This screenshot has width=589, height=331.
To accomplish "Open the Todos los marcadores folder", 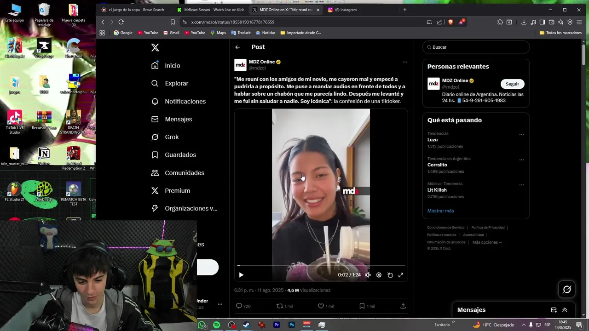I will pyautogui.click(x=560, y=33).
